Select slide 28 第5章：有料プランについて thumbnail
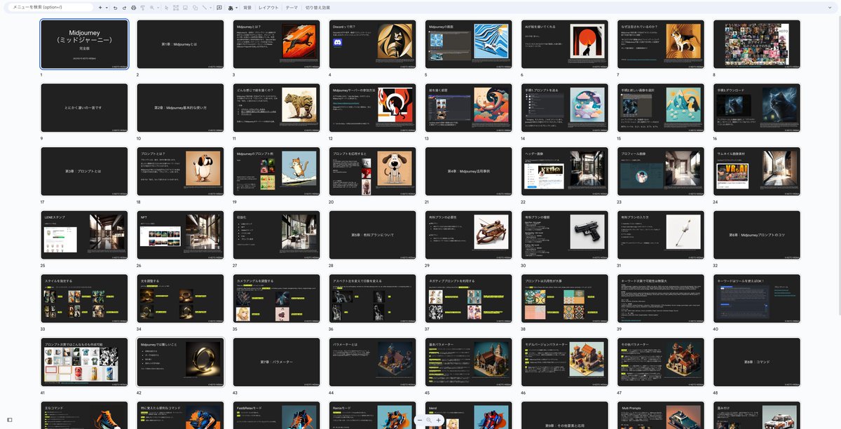Screen dimensions: 841x429 click(x=372, y=235)
